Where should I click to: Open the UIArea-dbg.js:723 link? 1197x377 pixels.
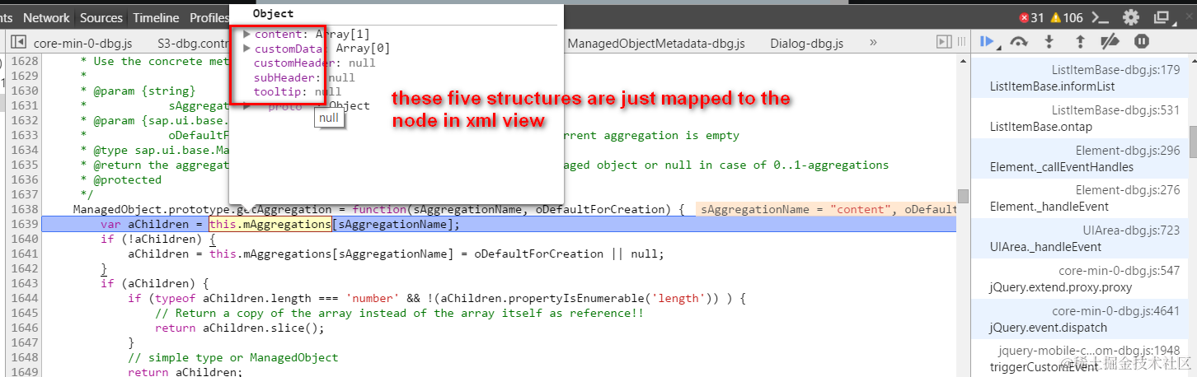pyautogui.click(x=1132, y=230)
